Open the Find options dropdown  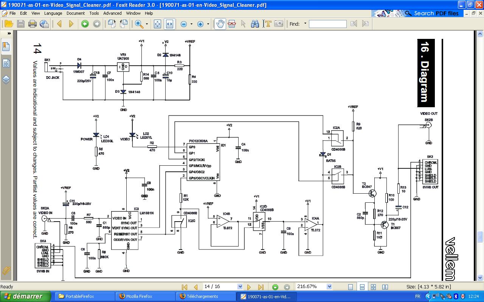click(x=305, y=24)
